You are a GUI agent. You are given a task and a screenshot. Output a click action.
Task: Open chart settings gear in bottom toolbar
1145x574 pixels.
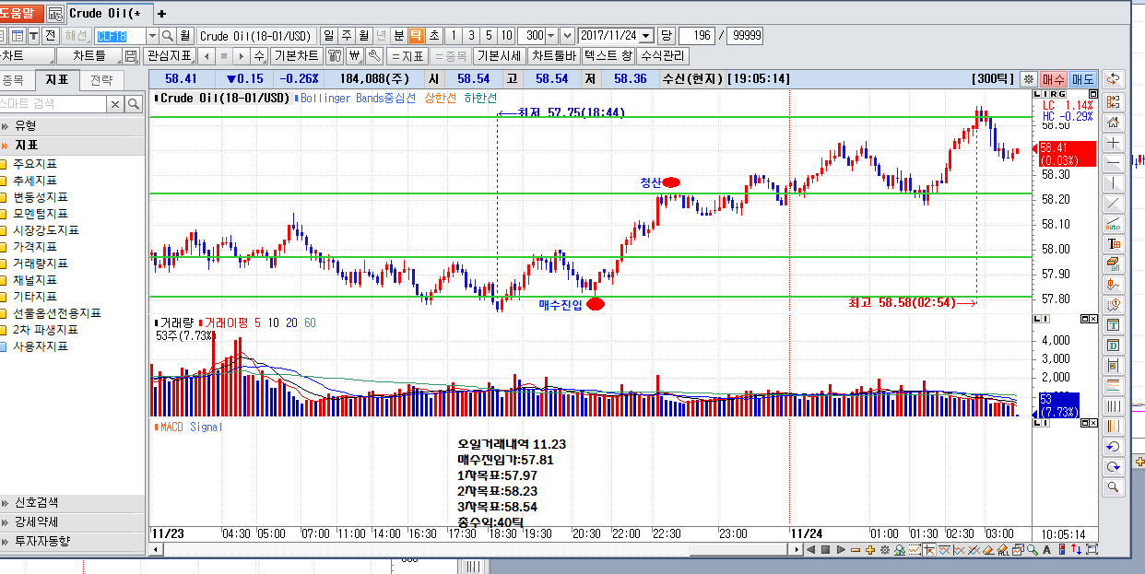point(885,550)
